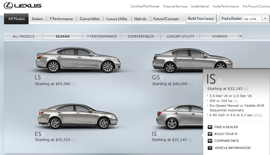Screen dimensions: 270x155
Task: Open the HYBRIDS tab
Action: 220,37
